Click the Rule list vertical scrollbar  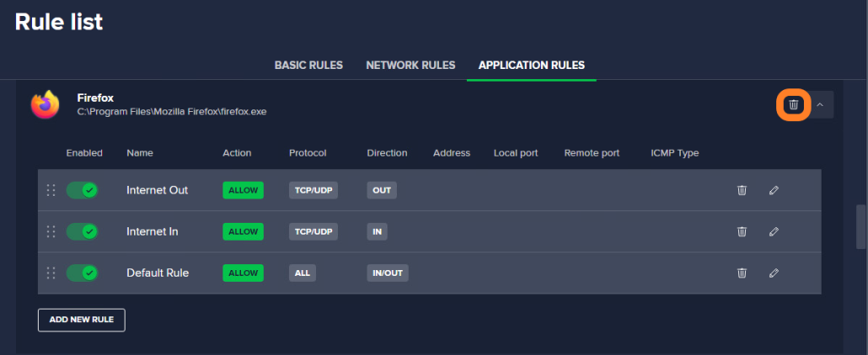860,227
